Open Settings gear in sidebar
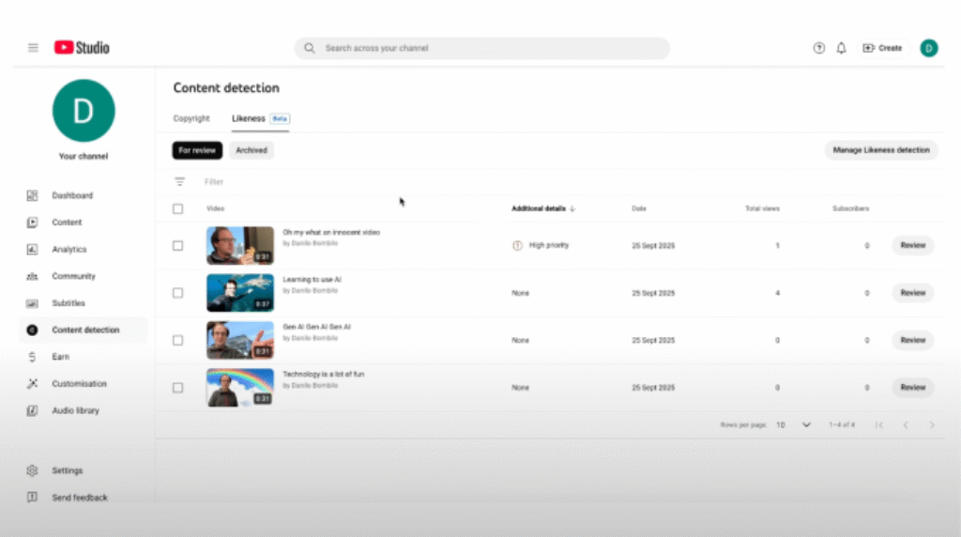961x537 pixels. tap(67, 470)
